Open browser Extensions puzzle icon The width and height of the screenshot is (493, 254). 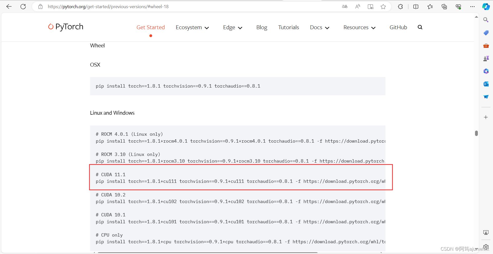click(400, 7)
